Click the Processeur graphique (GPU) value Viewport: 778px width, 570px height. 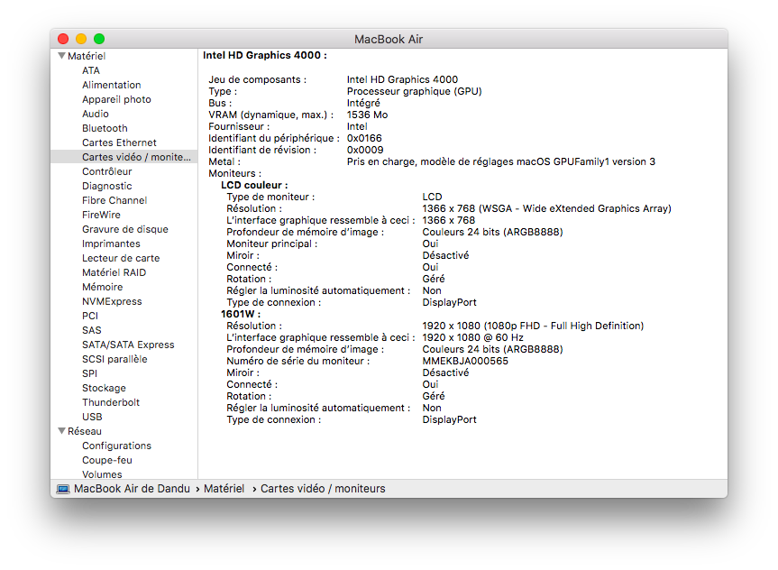415,91
